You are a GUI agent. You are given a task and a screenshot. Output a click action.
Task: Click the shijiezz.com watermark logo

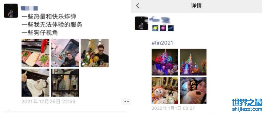coord(247,105)
